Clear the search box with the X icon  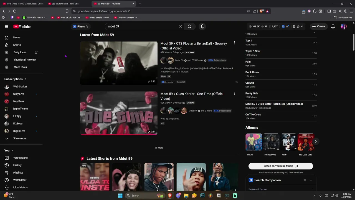point(181,26)
